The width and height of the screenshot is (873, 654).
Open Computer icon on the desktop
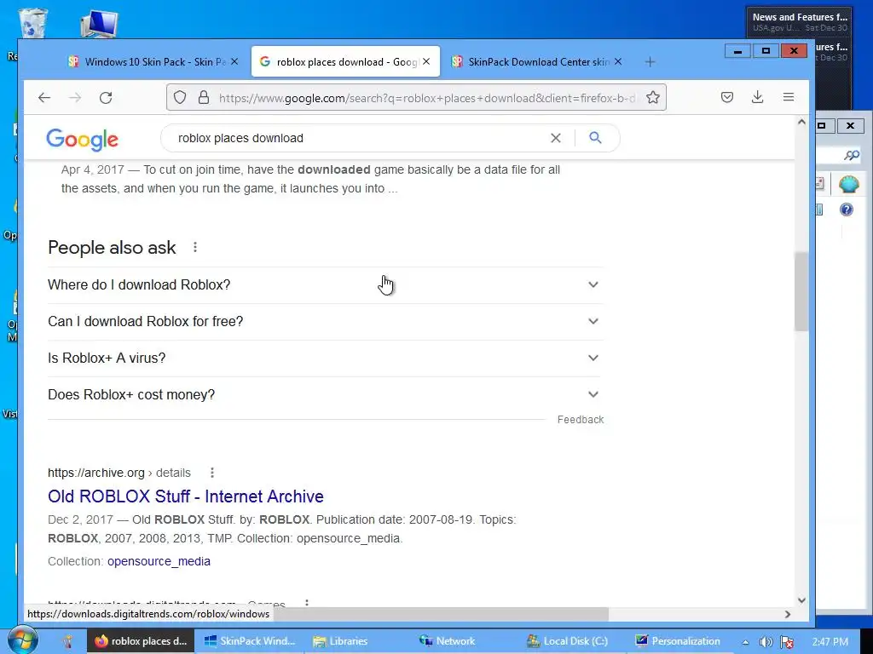(99, 25)
